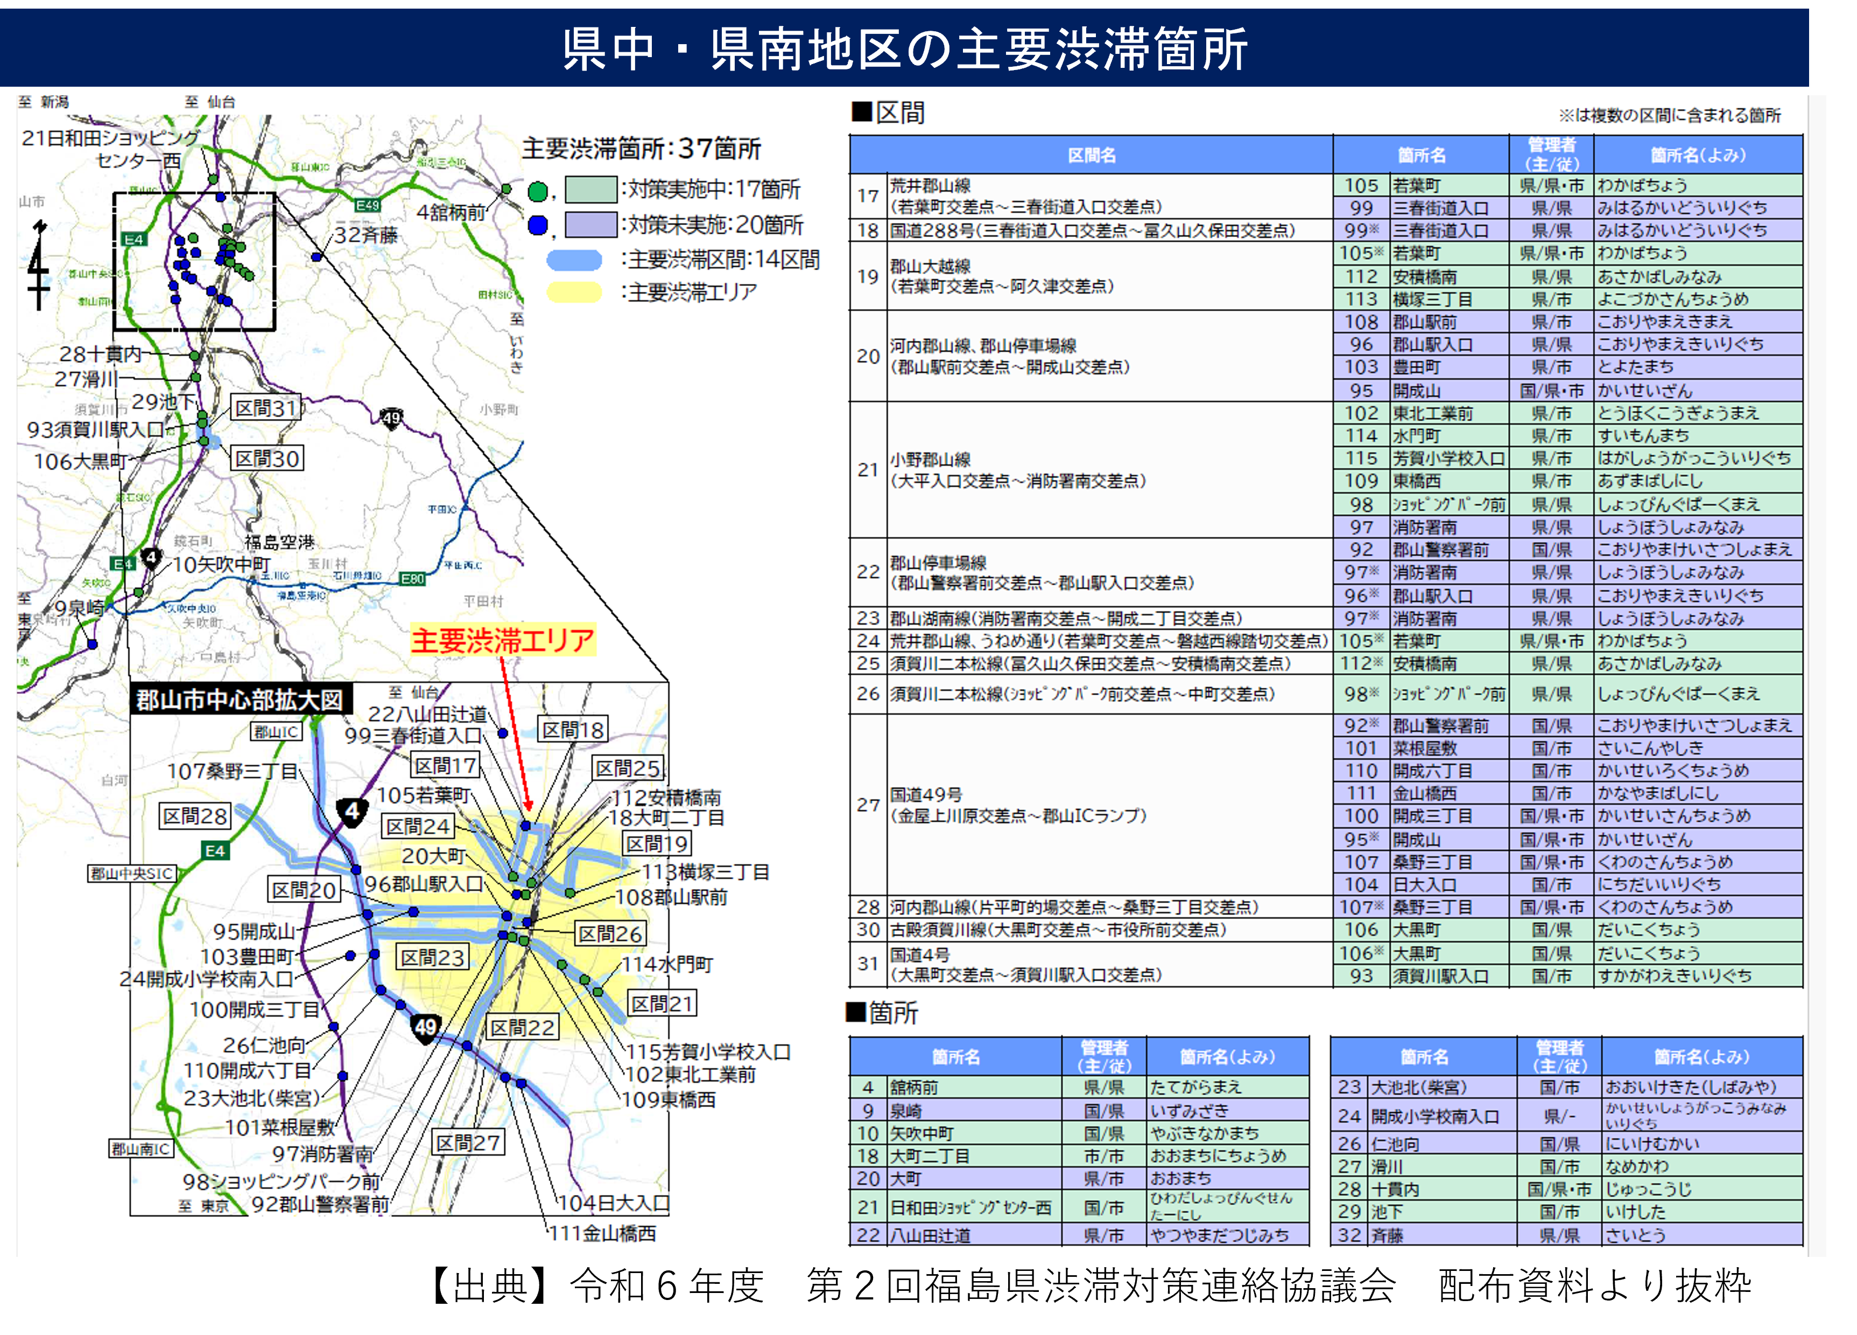Click the 芳賀小学校入口 cell in the table
1857x1335 pixels.
(x=1449, y=459)
